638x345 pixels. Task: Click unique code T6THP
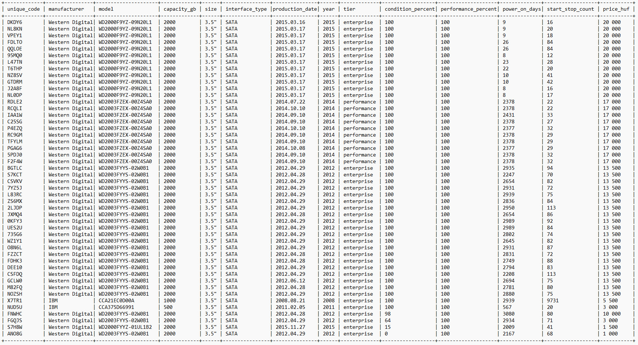click(15, 68)
